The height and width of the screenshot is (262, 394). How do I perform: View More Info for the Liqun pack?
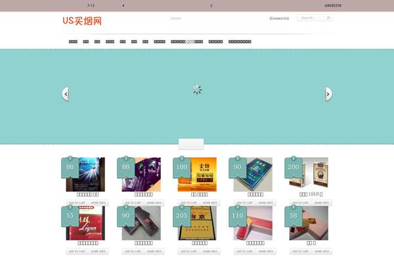click(x=98, y=252)
